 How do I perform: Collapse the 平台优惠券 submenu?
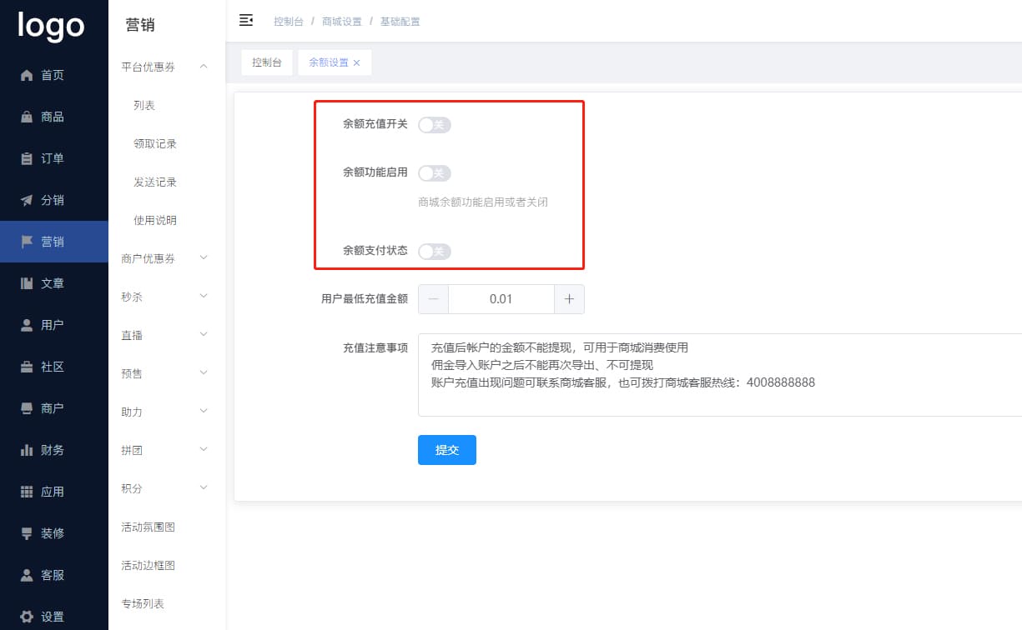click(204, 67)
